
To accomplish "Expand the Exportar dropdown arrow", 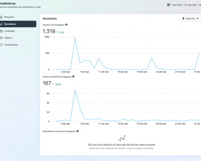I will pyautogui.click(x=197, y=18).
